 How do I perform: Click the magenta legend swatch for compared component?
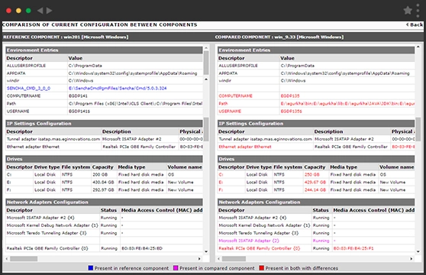(176, 268)
